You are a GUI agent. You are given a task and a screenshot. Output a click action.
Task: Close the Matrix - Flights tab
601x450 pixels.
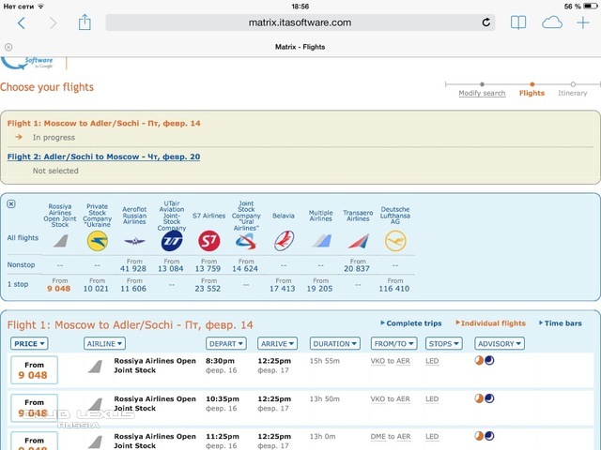tap(8, 46)
